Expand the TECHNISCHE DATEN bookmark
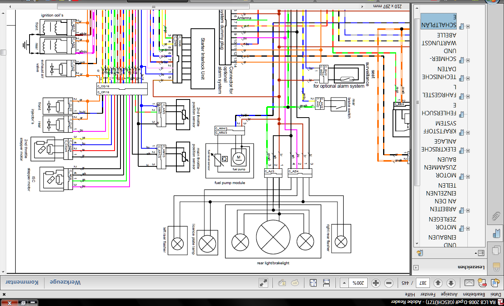Image resolution: width=504 pixels, height=306 pixels. pyautogui.click(x=468, y=77)
